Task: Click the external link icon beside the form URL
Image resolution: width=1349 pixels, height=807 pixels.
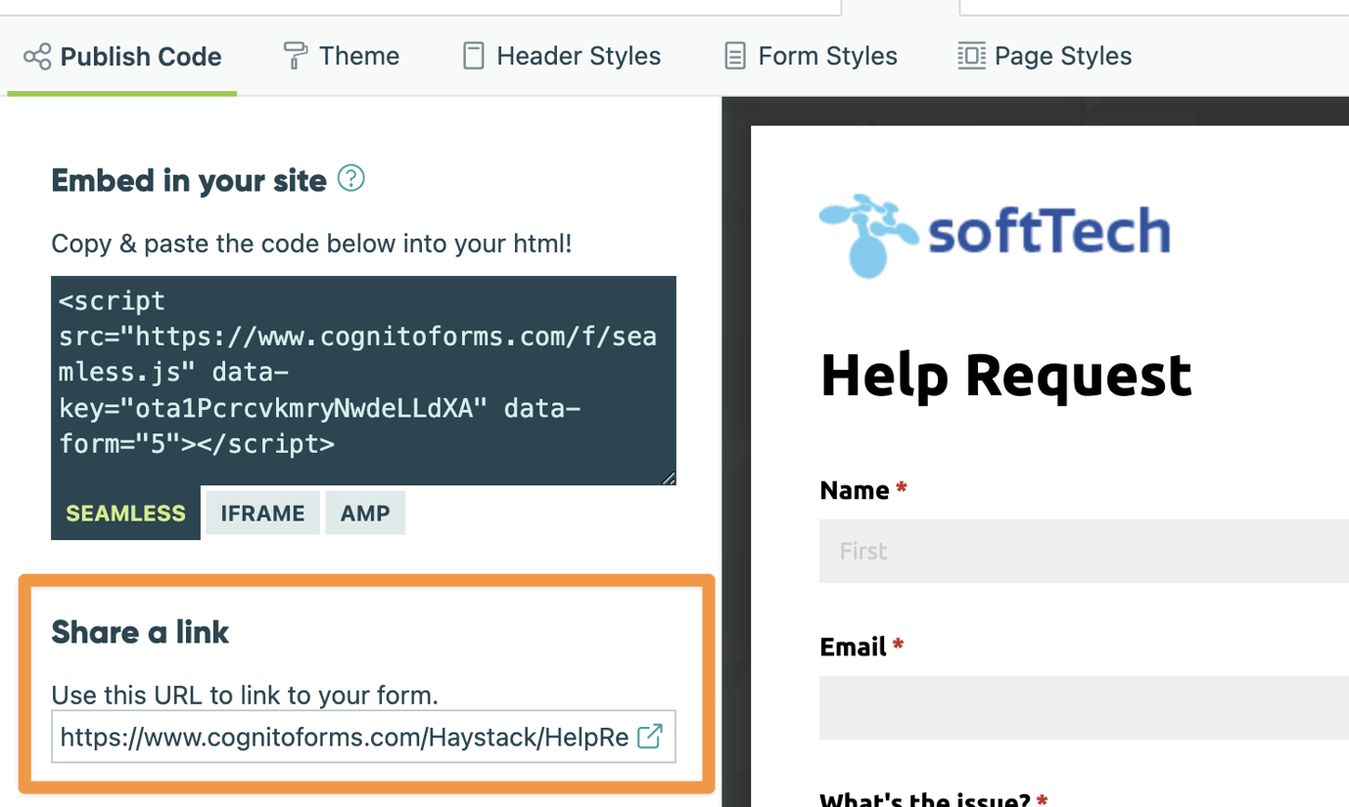Action: pyautogui.click(x=648, y=737)
